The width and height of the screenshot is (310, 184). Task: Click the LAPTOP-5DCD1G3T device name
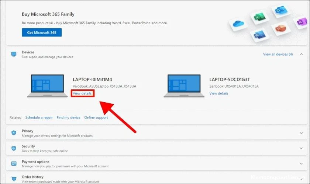tap(230, 79)
